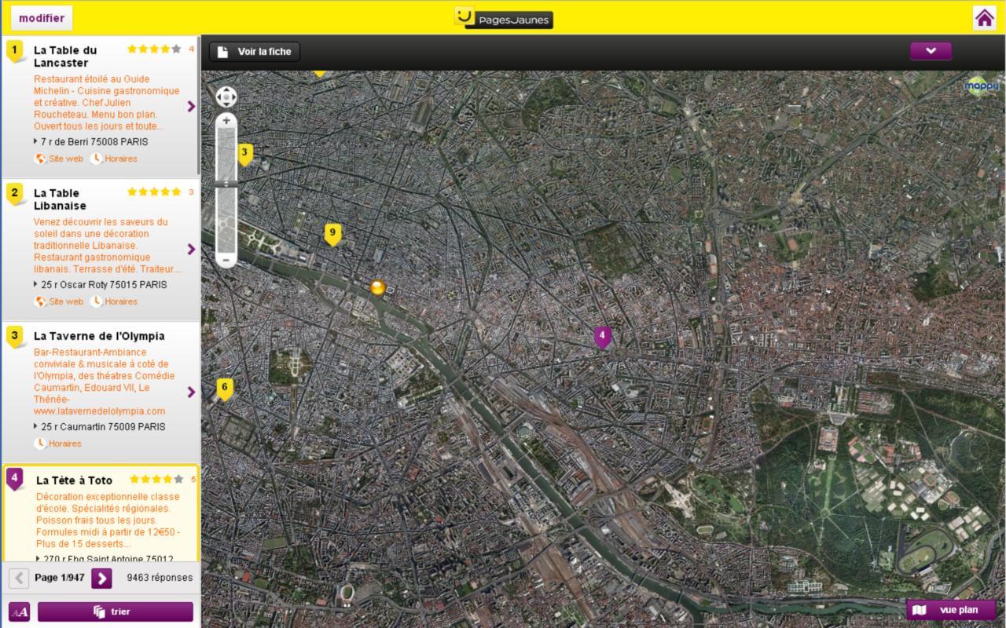The height and width of the screenshot is (628, 1006).
Task: Click the 9463 réponses count
Action: [x=160, y=578]
